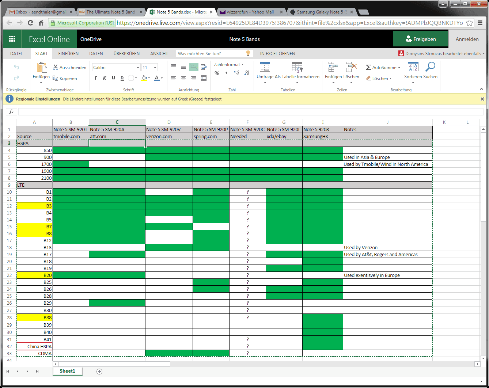
Task: Cut selection with Ausschneiden
Action: point(70,68)
